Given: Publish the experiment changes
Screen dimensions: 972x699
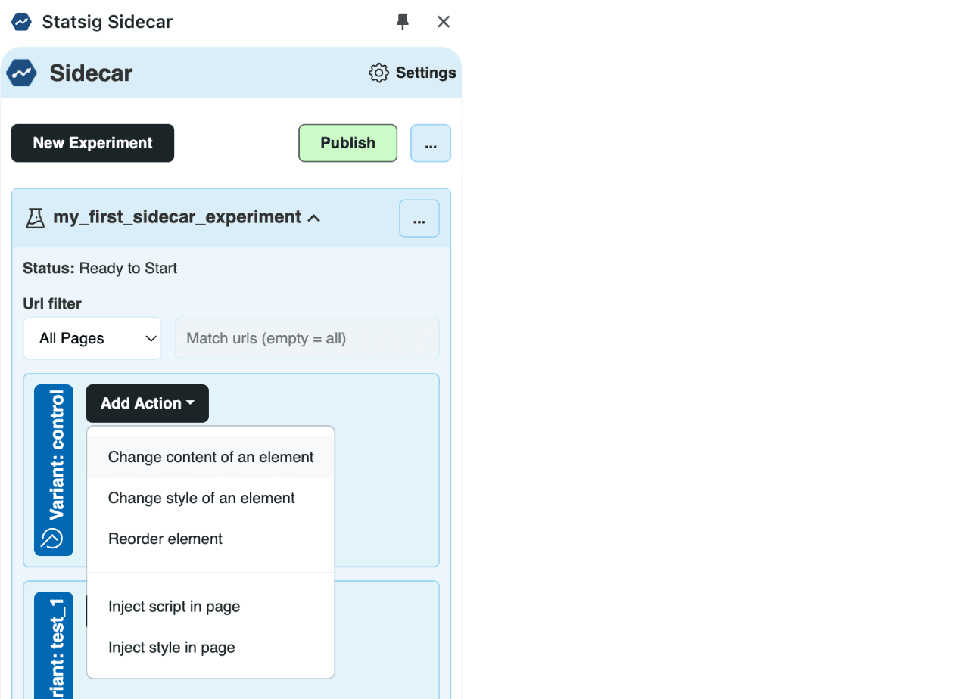Looking at the screenshot, I should (x=348, y=143).
